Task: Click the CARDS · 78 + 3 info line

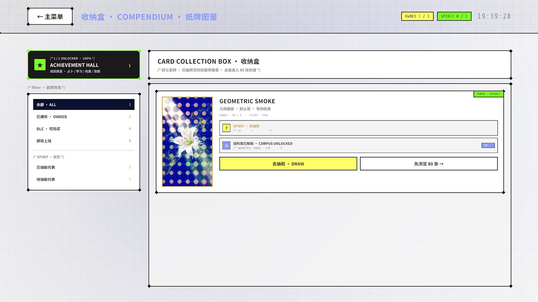Action: (244, 115)
